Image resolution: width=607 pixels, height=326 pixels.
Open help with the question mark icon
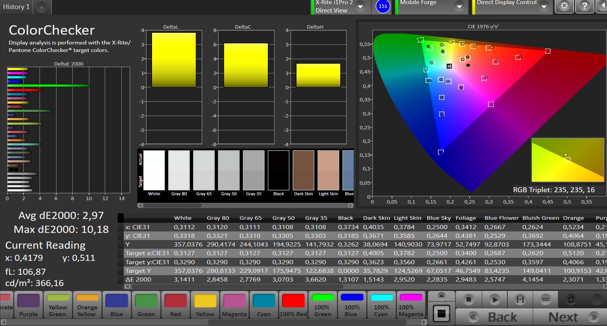(584, 6)
